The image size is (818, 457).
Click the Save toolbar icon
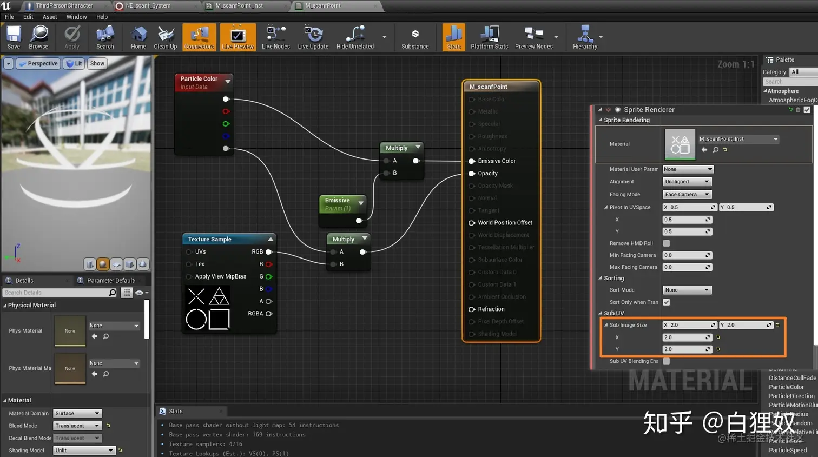(14, 37)
